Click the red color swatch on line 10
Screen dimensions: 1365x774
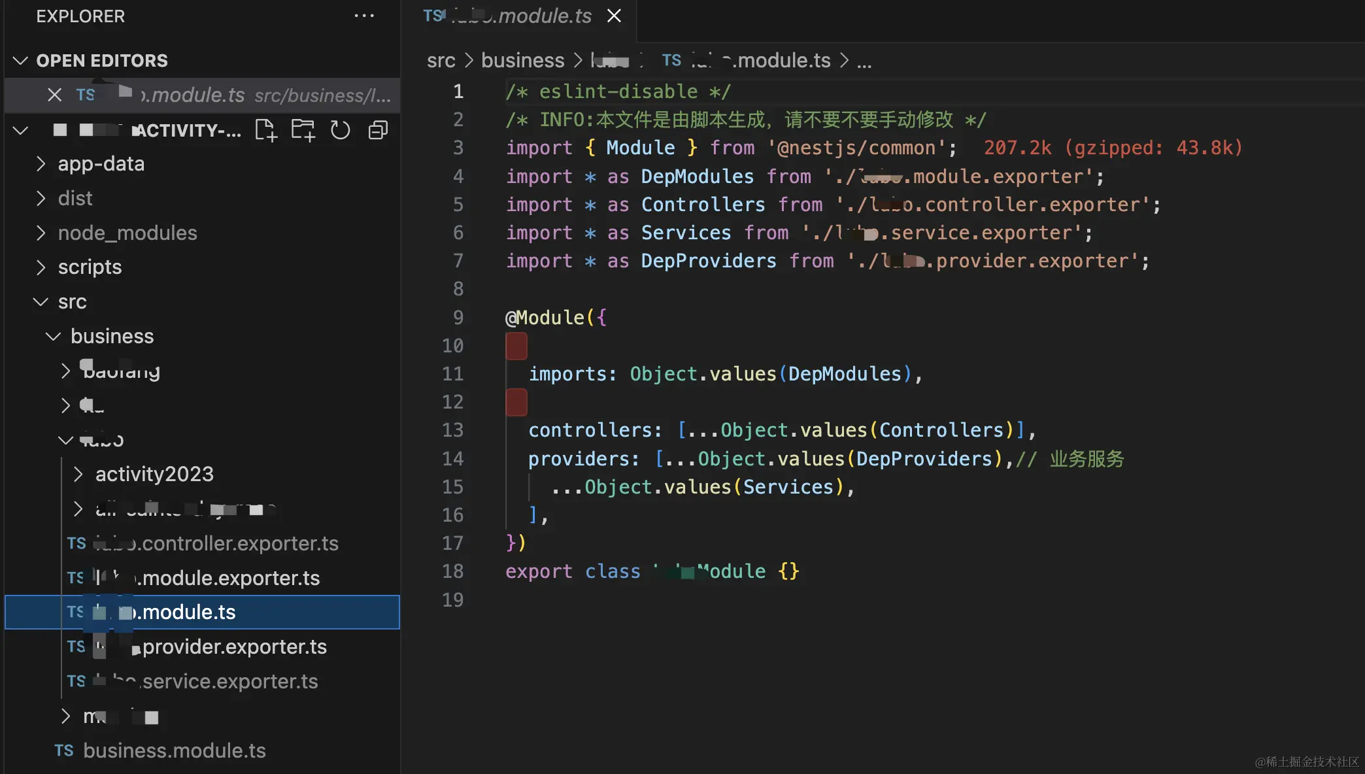pyautogui.click(x=516, y=346)
